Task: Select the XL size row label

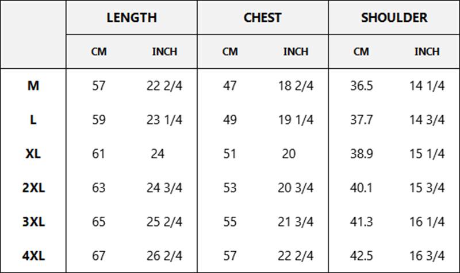Action: click(33, 154)
